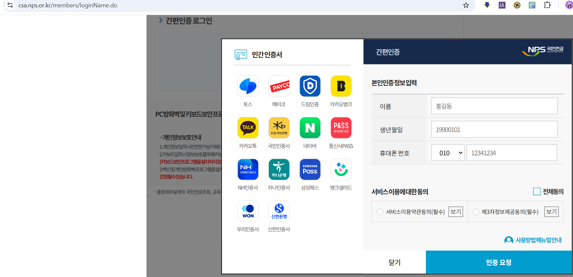This screenshot has width=573, height=277.
Task: Select the Samsung Pass (삼성패스) icon
Action: (x=310, y=169)
